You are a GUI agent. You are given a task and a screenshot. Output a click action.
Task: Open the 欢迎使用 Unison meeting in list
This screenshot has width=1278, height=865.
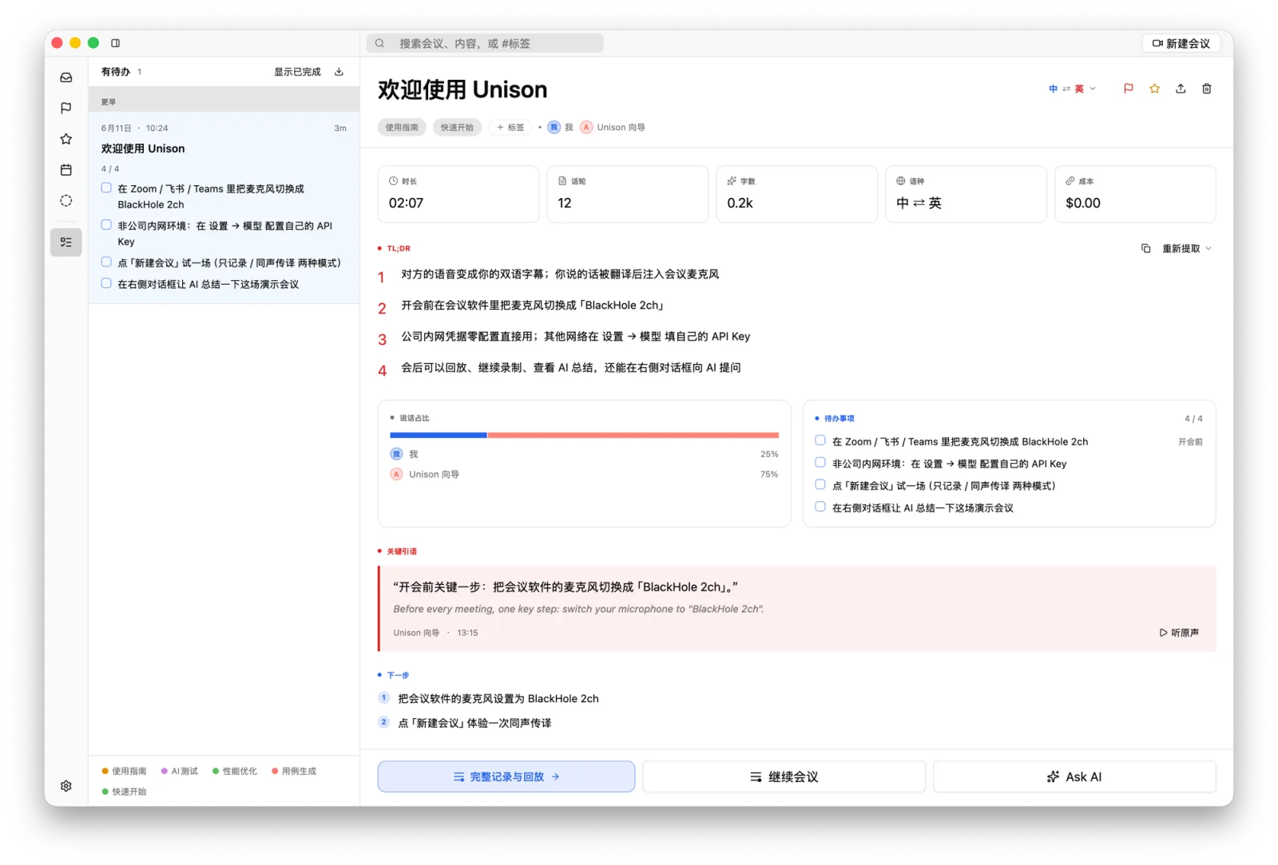click(x=224, y=207)
